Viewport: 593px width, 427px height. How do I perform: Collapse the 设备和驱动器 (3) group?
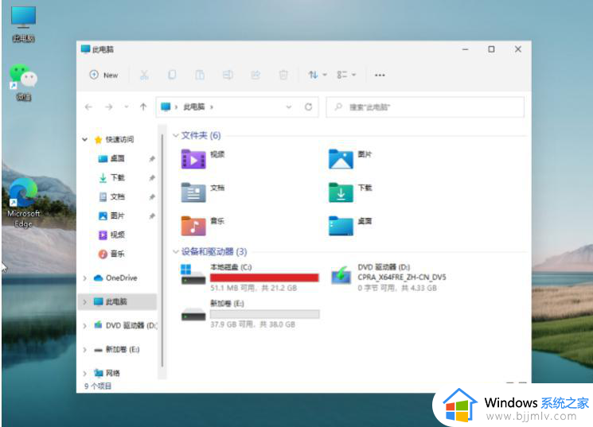[x=175, y=251]
